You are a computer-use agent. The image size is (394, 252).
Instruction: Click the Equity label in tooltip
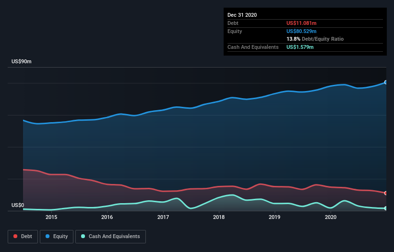pos(235,31)
